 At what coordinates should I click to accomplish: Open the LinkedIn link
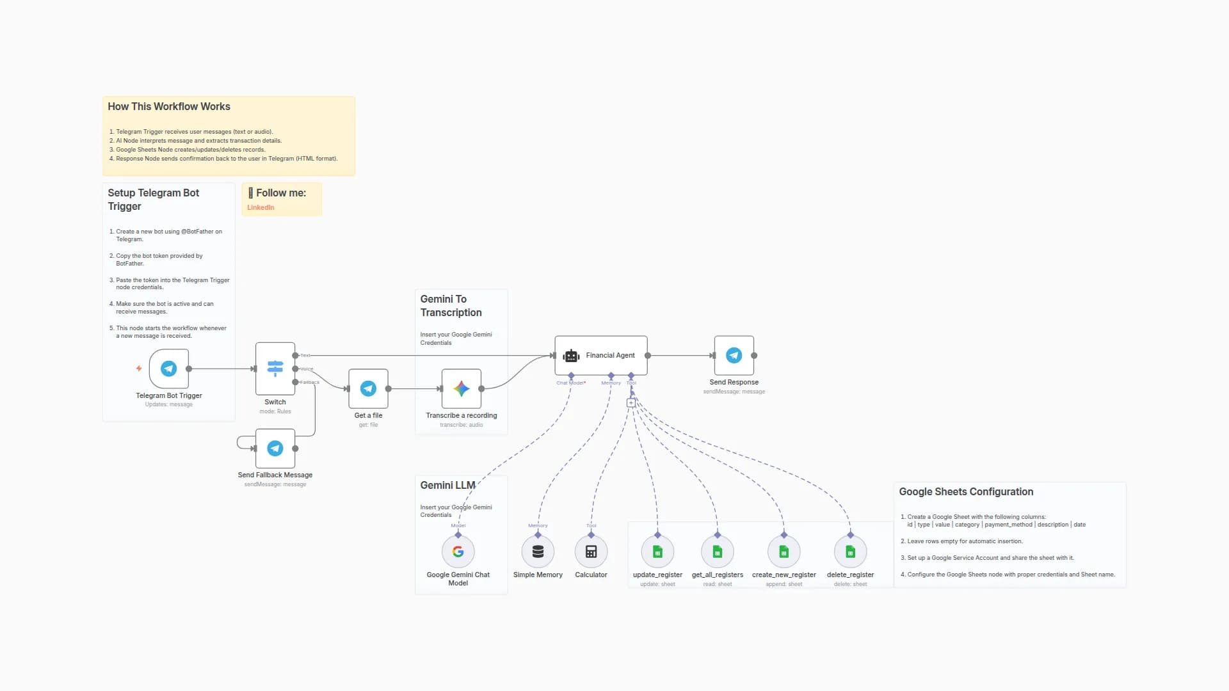[x=261, y=207]
